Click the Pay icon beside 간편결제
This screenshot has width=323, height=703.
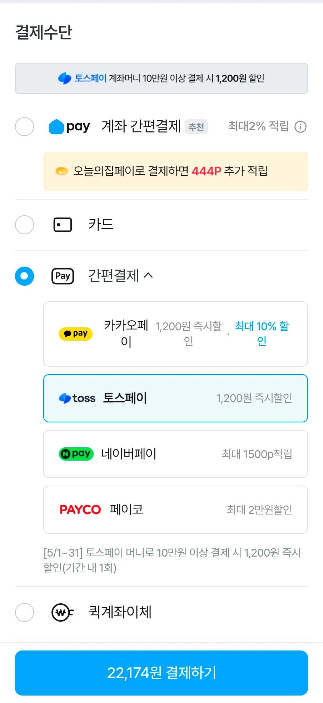point(63,276)
